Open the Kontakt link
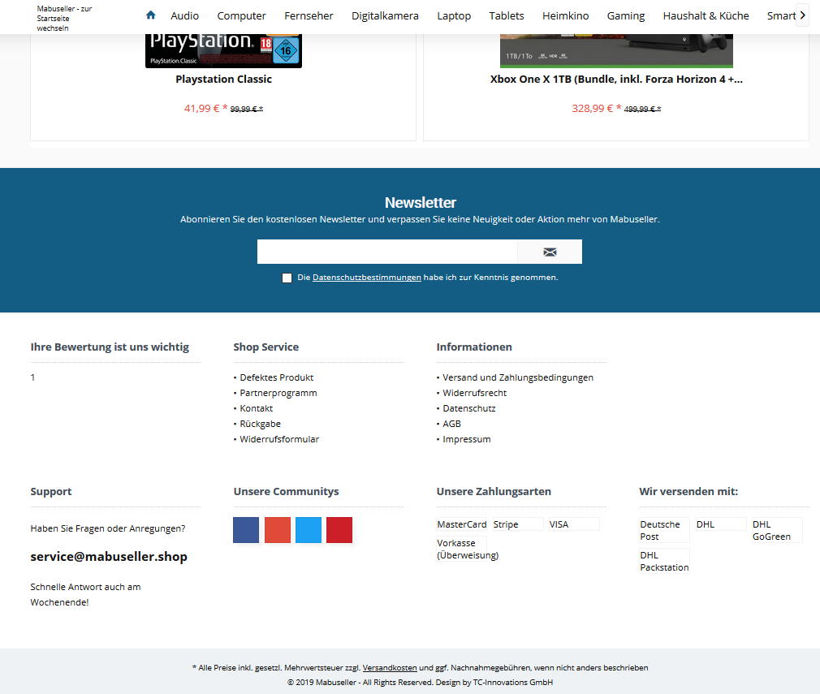 [x=257, y=408]
